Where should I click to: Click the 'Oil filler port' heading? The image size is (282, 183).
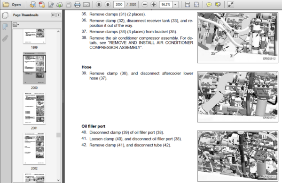(94, 126)
